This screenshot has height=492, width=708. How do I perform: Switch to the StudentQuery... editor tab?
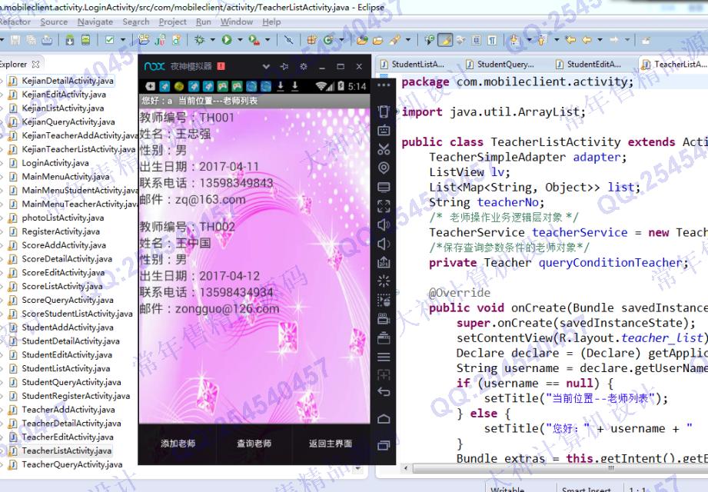[500, 65]
